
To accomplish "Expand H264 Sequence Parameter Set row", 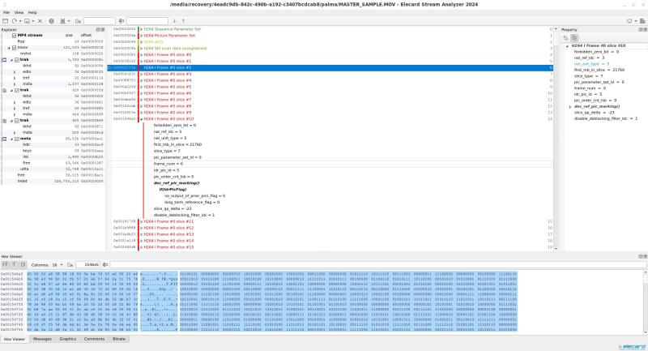I will (x=141, y=29).
